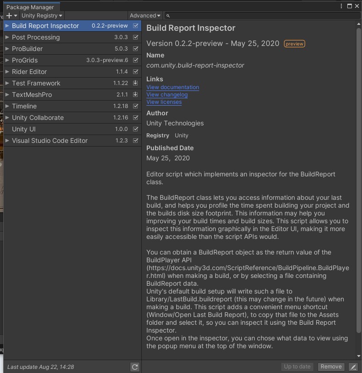This screenshot has width=362, height=373.
Task: Open the Unity Registry dropdown
Action: point(42,16)
